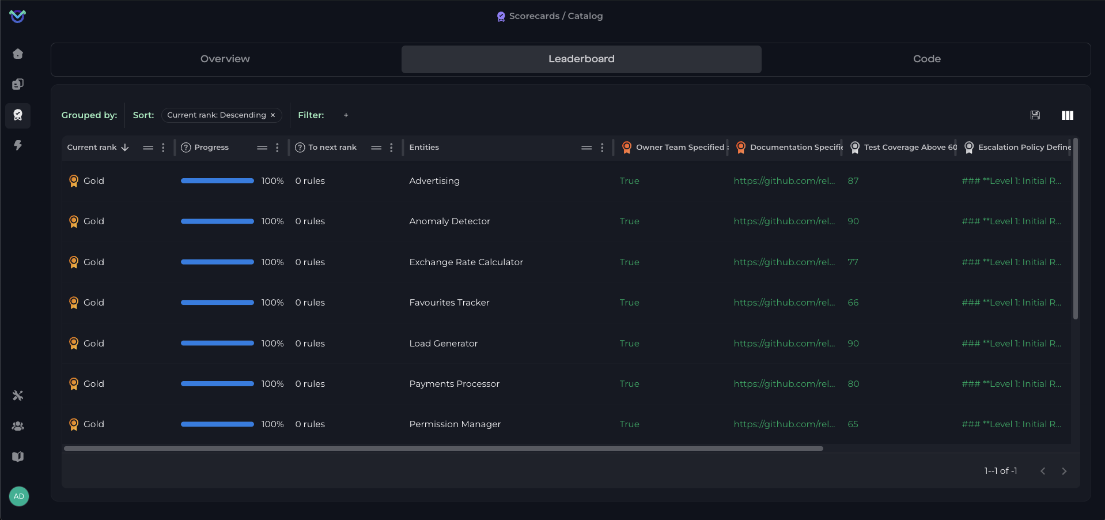1105x520 pixels.
Task: Open Advertising documentation GitHub link
Action: (784, 181)
